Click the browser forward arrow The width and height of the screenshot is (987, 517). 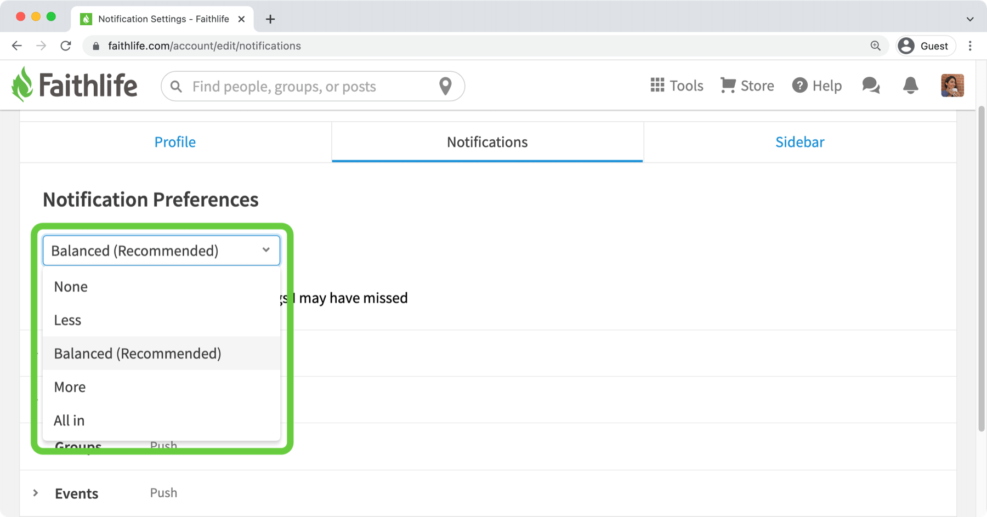[41, 46]
